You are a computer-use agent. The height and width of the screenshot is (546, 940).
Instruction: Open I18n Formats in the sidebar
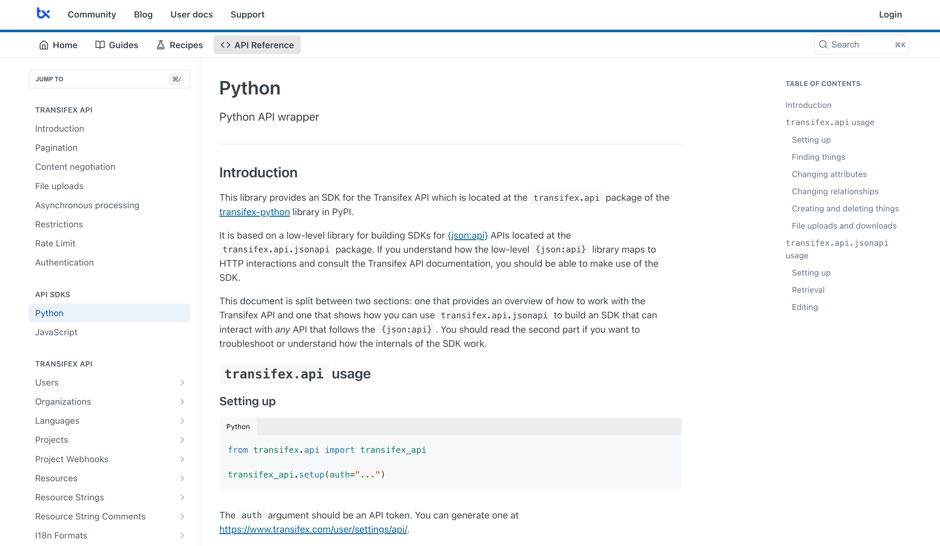(61, 536)
